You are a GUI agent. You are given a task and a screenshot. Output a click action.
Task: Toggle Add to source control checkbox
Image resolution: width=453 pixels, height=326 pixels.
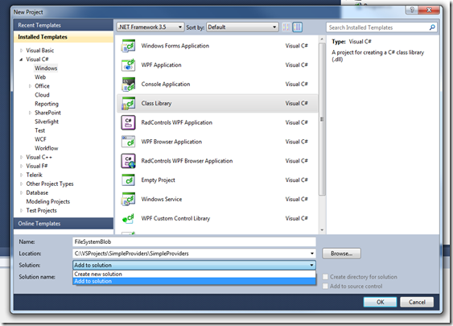pyautogui.click(x=325, y=286)
